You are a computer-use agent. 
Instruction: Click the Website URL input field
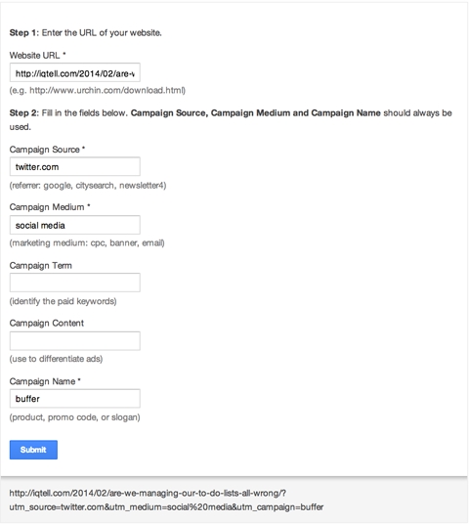click(75, 72)
